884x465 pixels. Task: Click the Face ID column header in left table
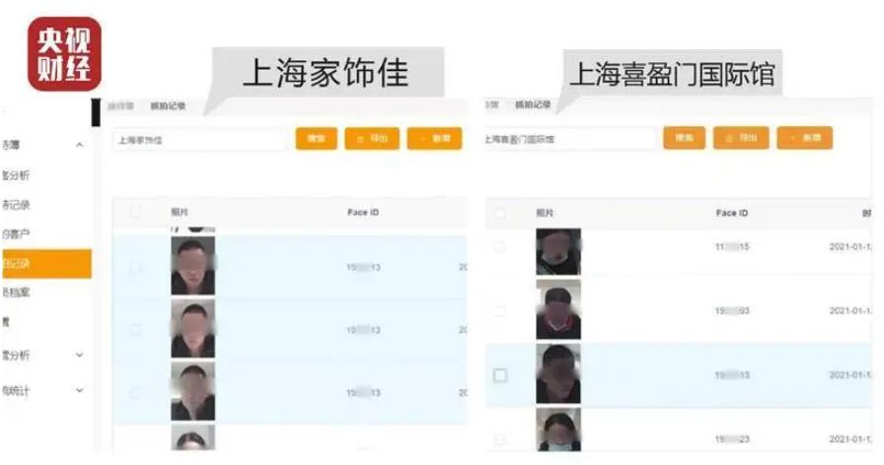(363, 212)
